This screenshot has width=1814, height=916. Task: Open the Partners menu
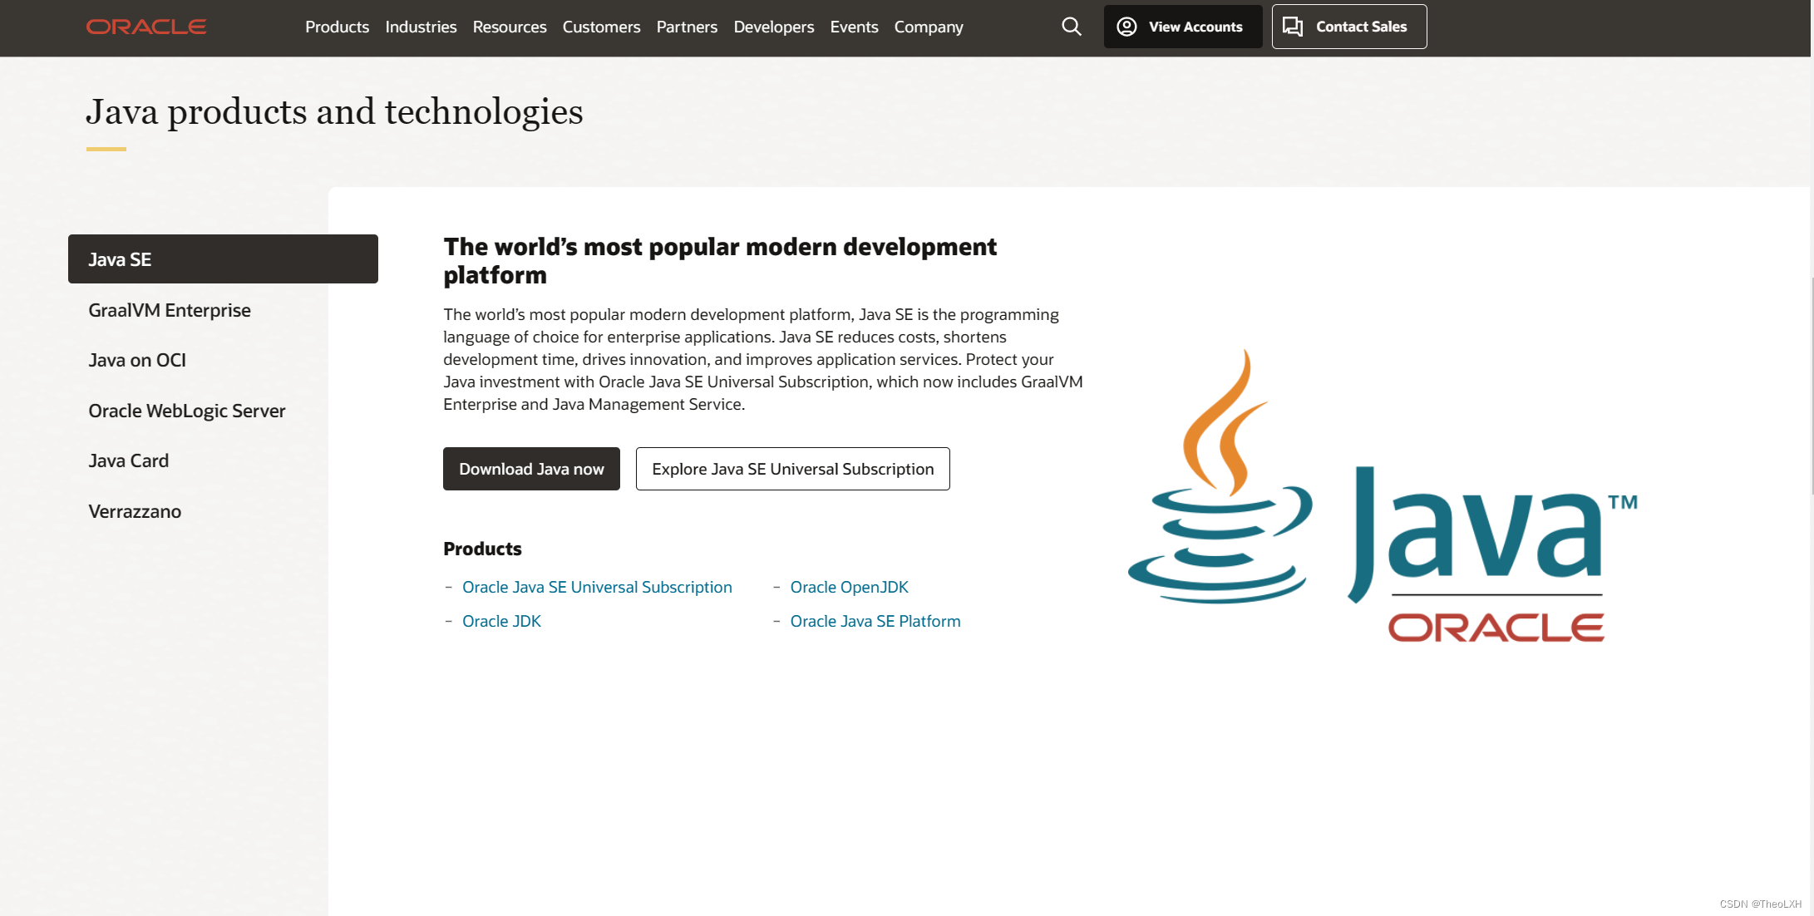pos(687,27)
